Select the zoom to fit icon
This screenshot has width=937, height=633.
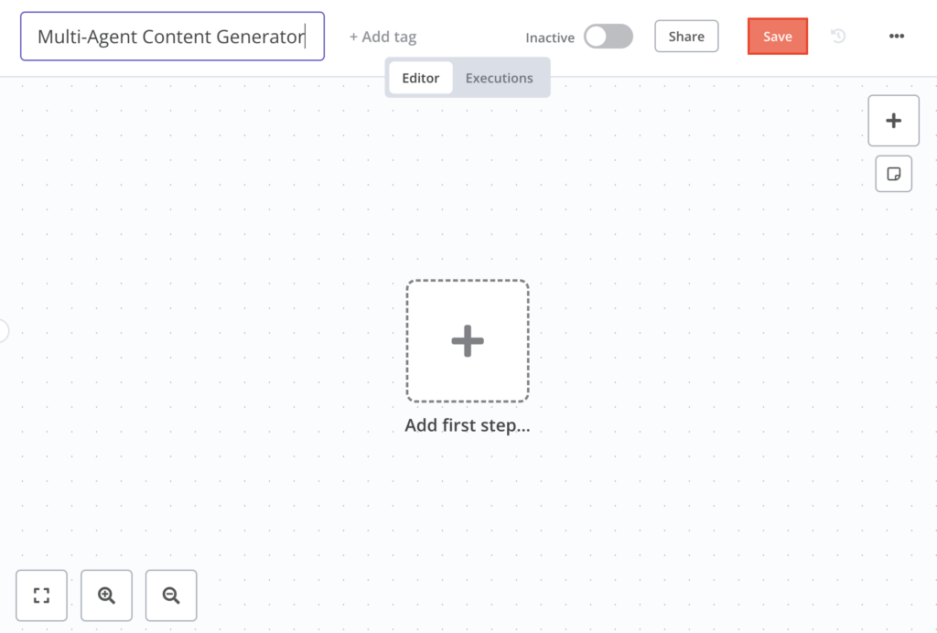41,595
